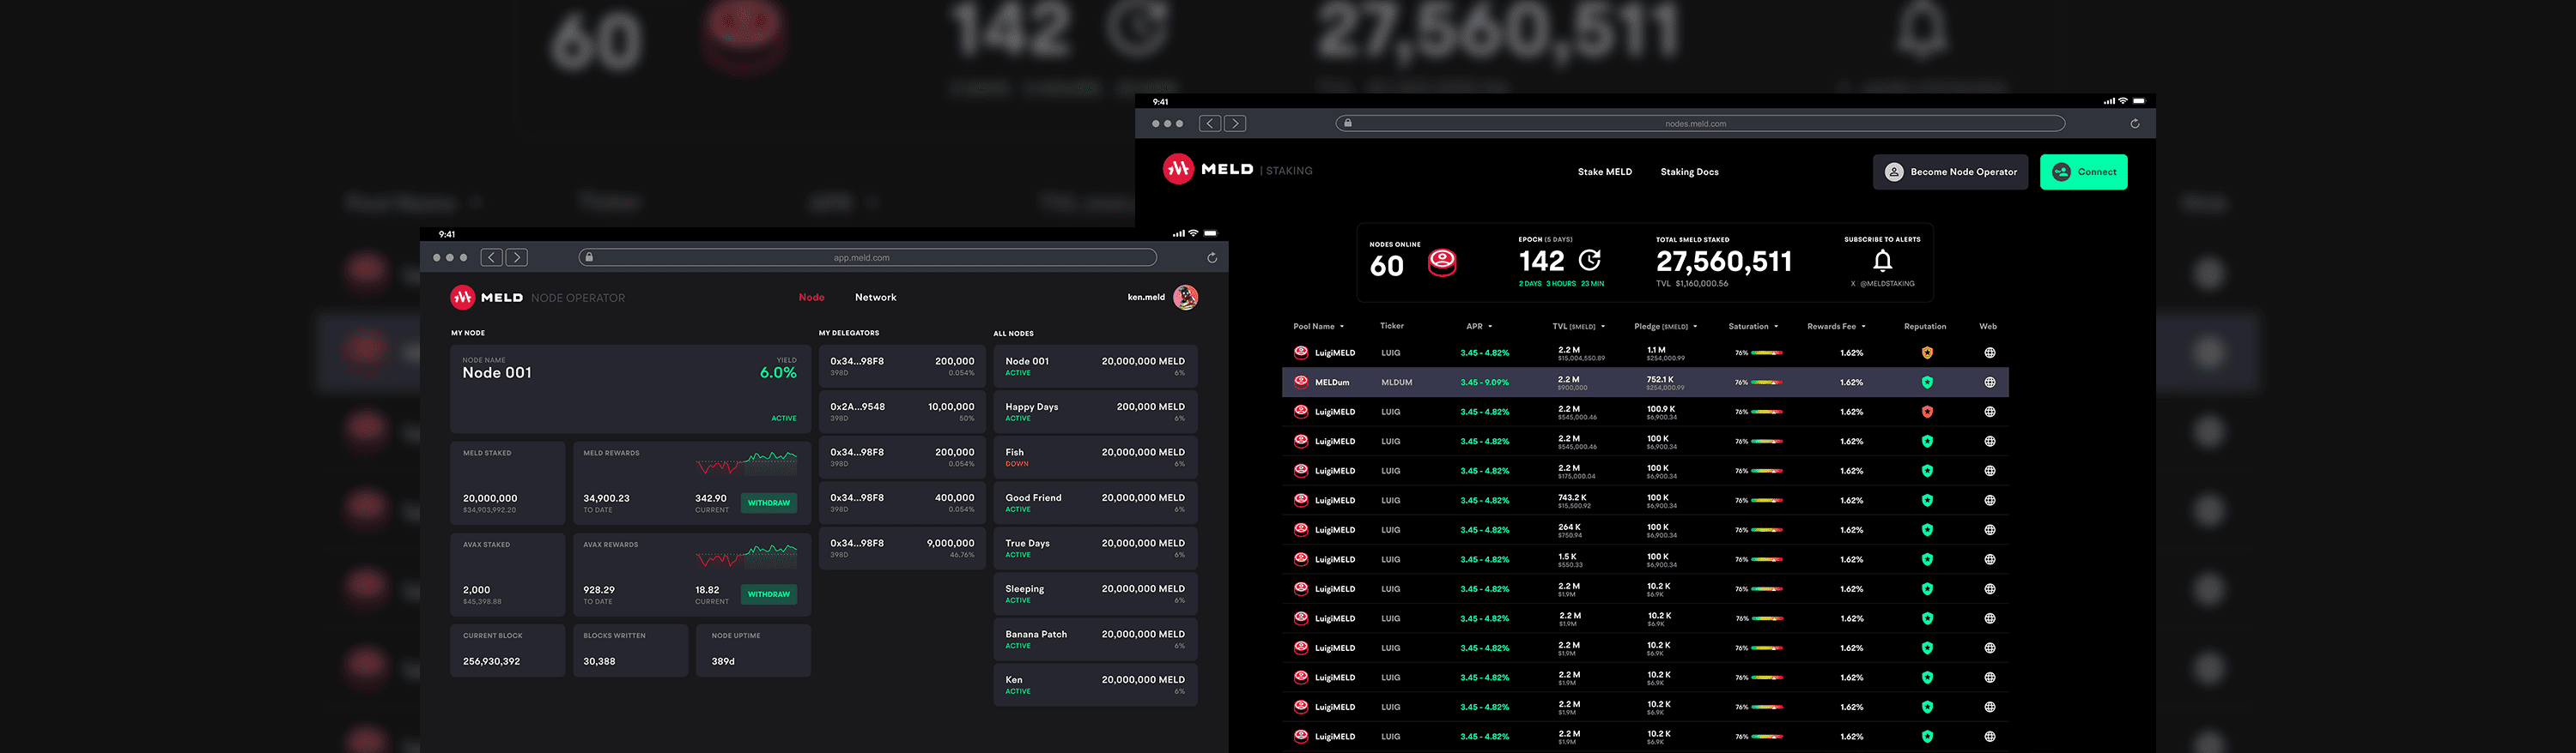Select the Stake MELD navigation item
This screenshot has height=753, width=2576.
(1604, 172)
